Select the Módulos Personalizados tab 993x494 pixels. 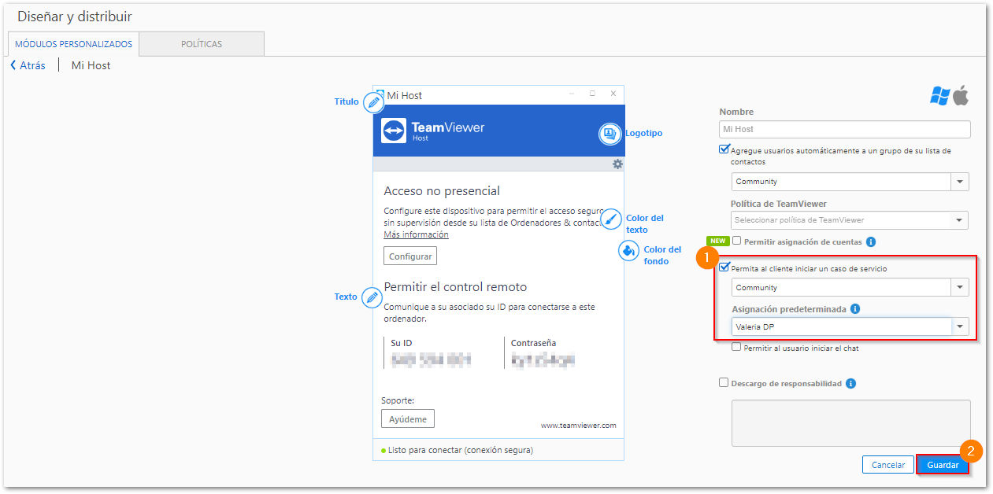(x=74, y=44)
